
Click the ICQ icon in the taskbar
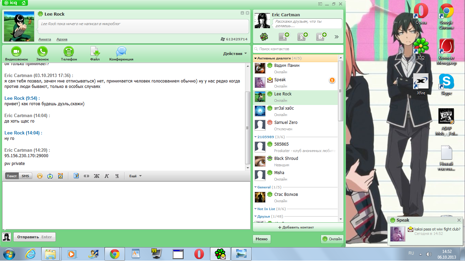coord(220,254)
